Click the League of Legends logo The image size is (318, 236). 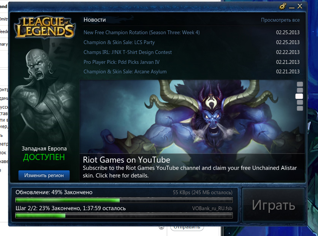45,27
